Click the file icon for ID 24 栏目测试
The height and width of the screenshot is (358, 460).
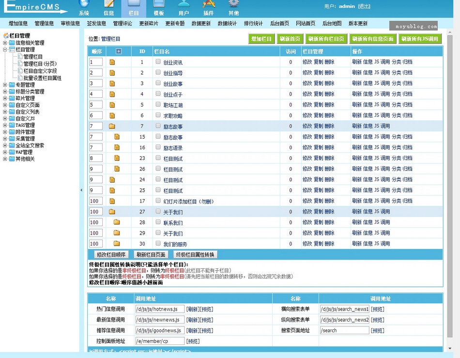point(112,180)
